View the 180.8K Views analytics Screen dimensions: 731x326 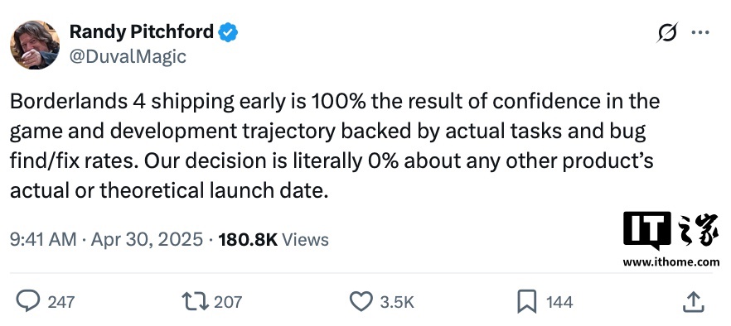274,240
